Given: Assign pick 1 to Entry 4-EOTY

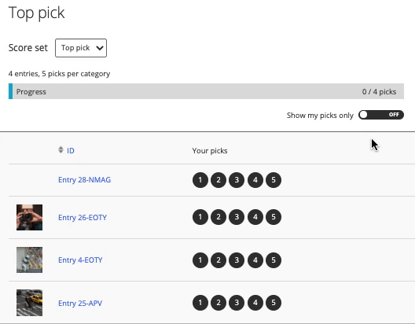Looking at the screenshot, I should (200, 260).
